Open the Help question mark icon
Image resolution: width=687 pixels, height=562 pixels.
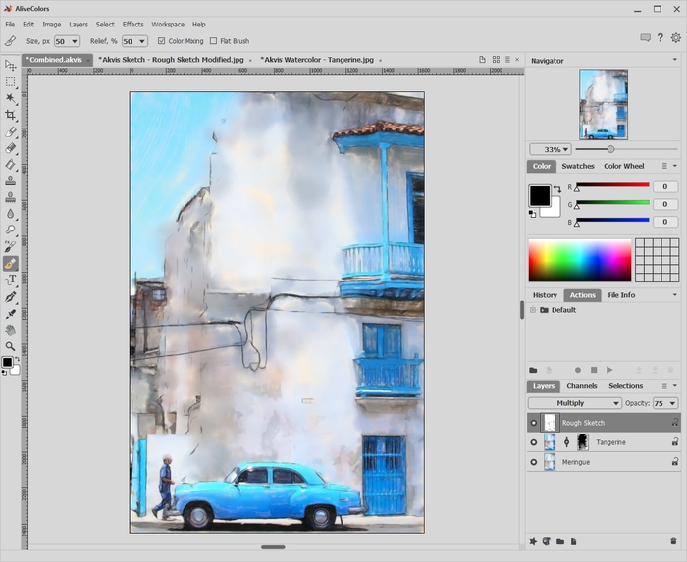660,38
